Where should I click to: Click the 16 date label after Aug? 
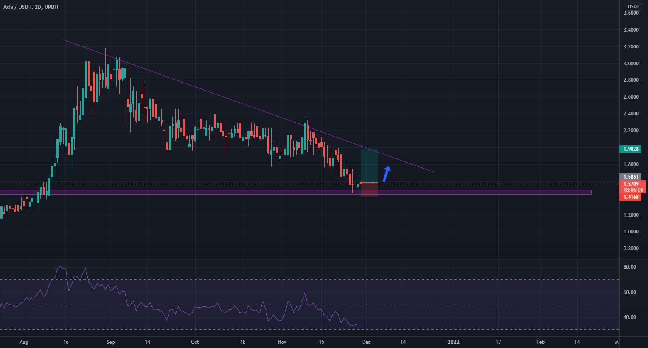66,342
